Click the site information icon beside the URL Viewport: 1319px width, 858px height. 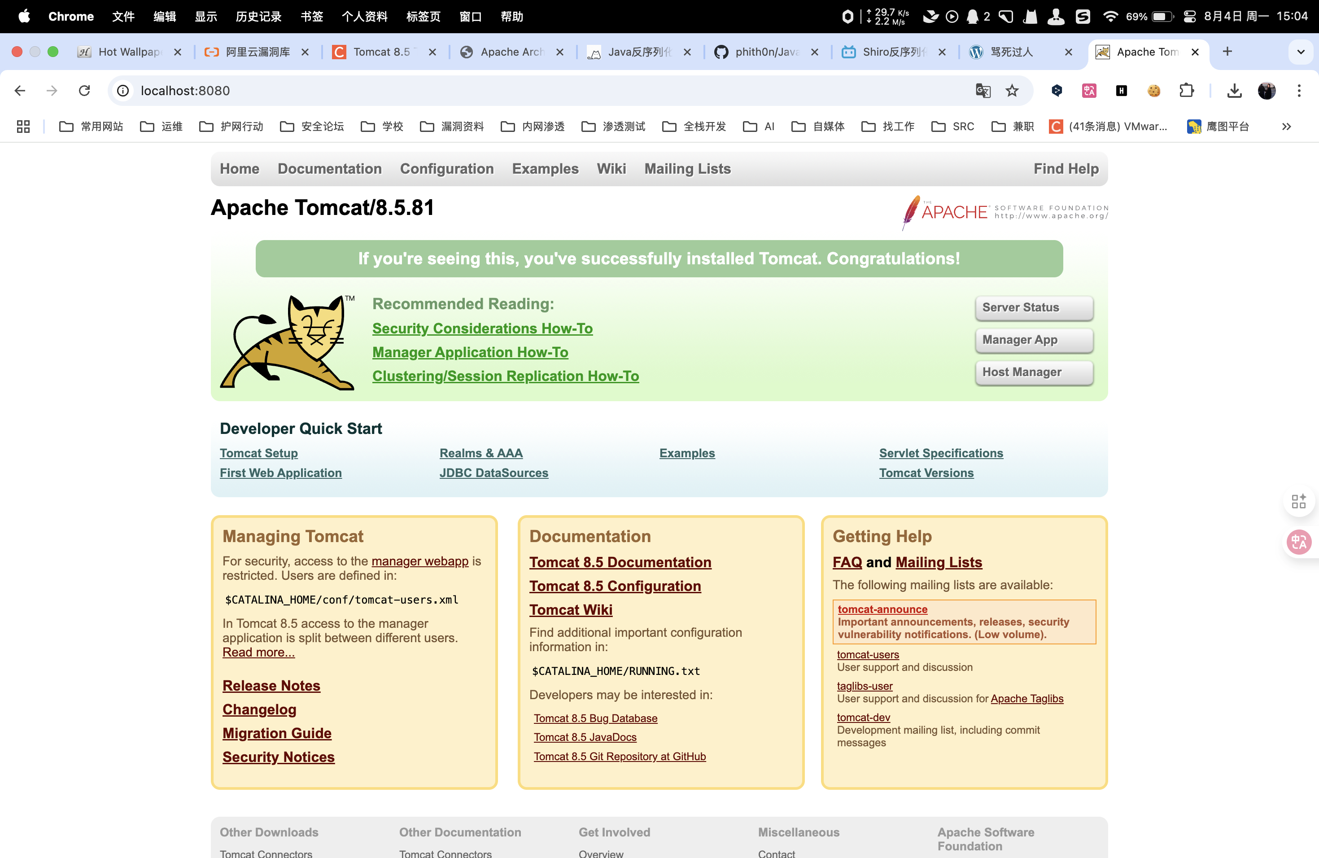tap(123, 90)
